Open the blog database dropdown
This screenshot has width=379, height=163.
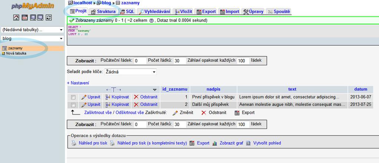32,39
